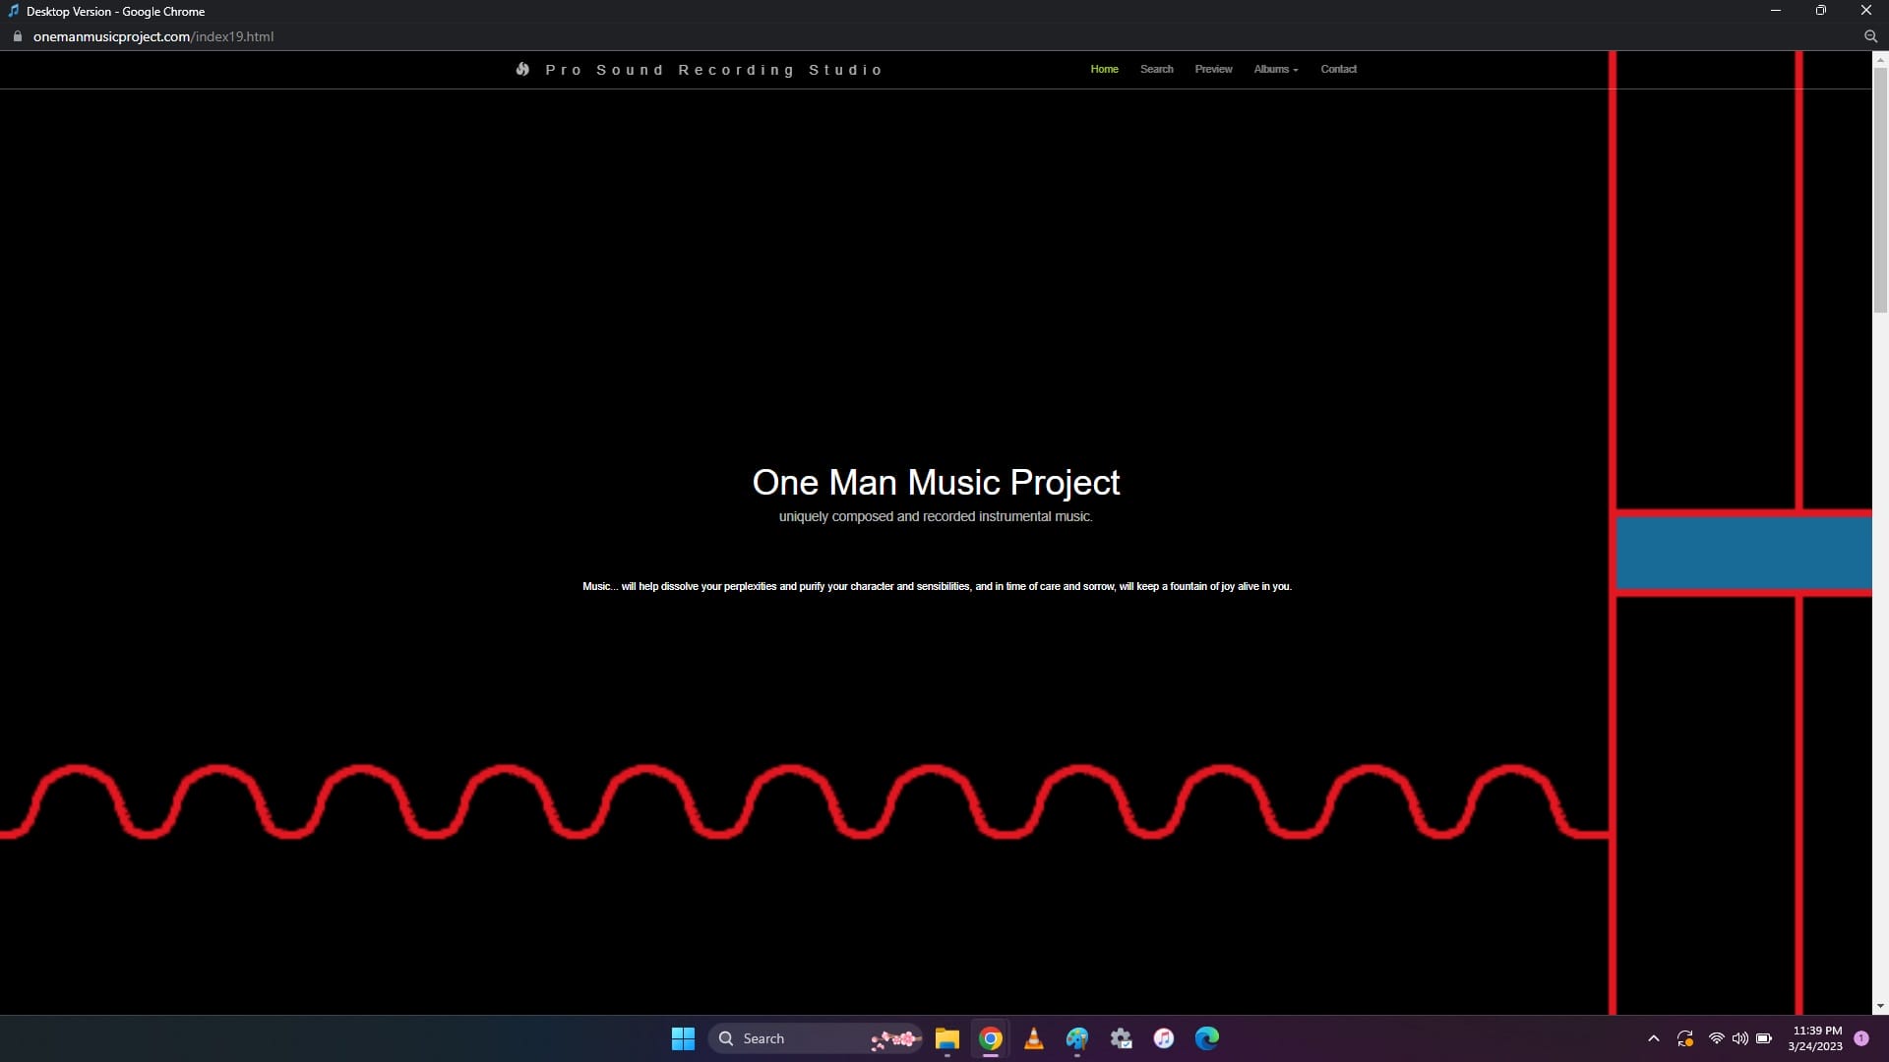Click the browser zoom magnifier icon
This screenshot has width=1889, height=1062.
(x=1870, y=36)
